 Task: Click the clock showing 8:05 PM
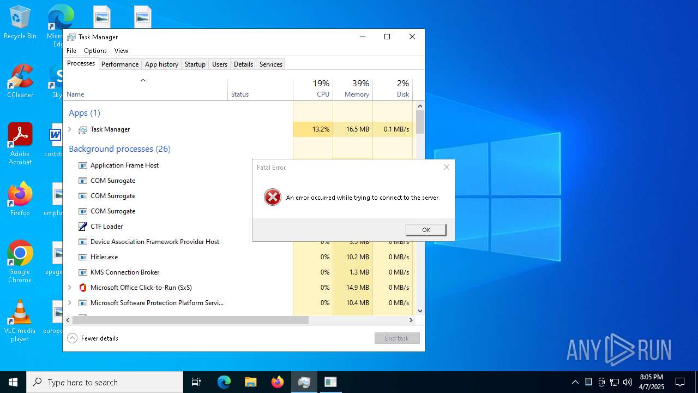tap(652, 382)
